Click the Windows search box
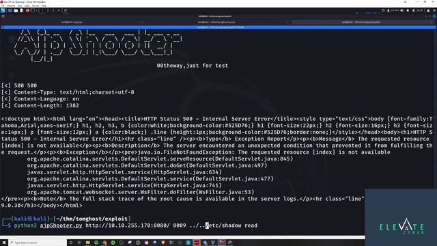The height and width of the screenshot is (246, 437). click(x=38, y=243)
